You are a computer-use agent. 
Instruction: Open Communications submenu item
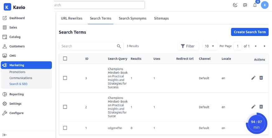coord(21,78)
